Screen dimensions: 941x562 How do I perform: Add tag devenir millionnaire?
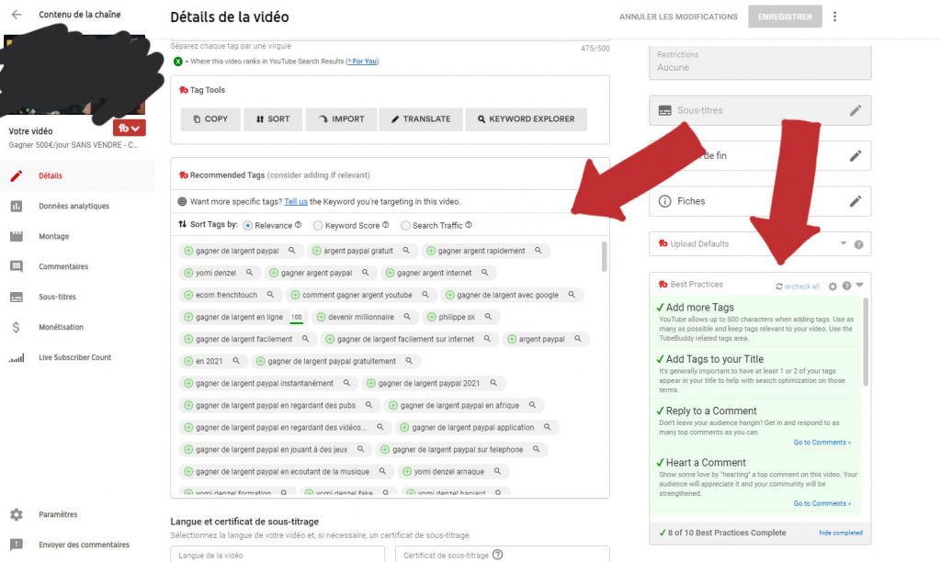[321, 318]
